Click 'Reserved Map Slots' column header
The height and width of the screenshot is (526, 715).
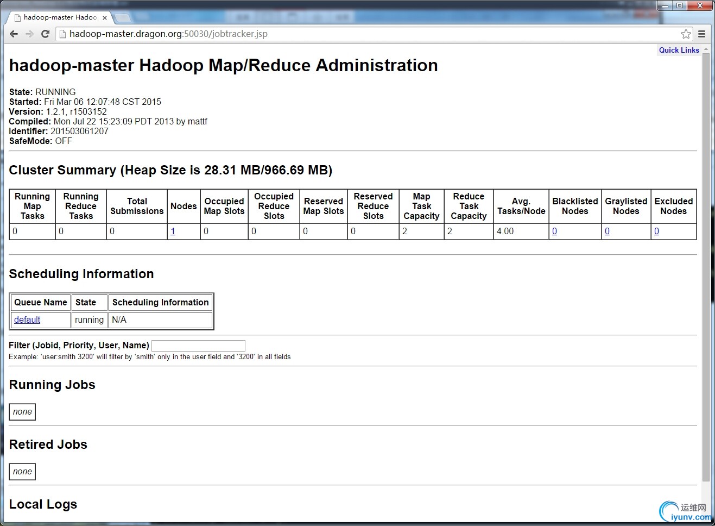[324, 206]
